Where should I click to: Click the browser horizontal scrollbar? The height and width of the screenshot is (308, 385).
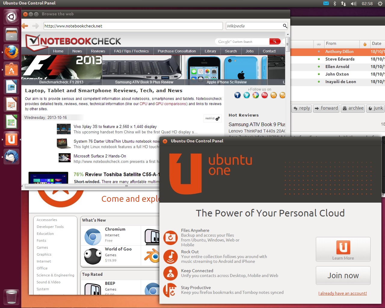coord(126,186)
